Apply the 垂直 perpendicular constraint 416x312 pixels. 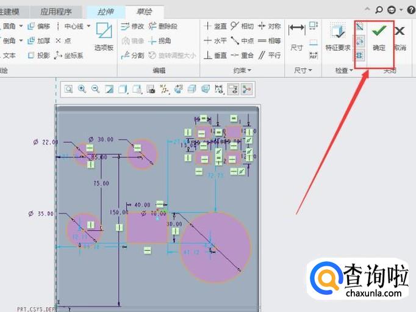215,55
